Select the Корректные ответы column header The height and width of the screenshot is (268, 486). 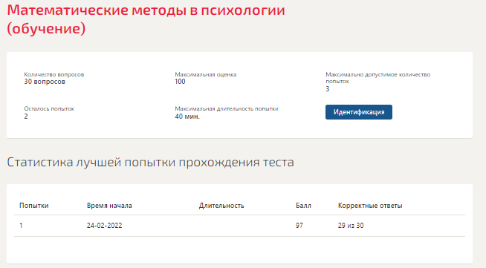(370, 206)
